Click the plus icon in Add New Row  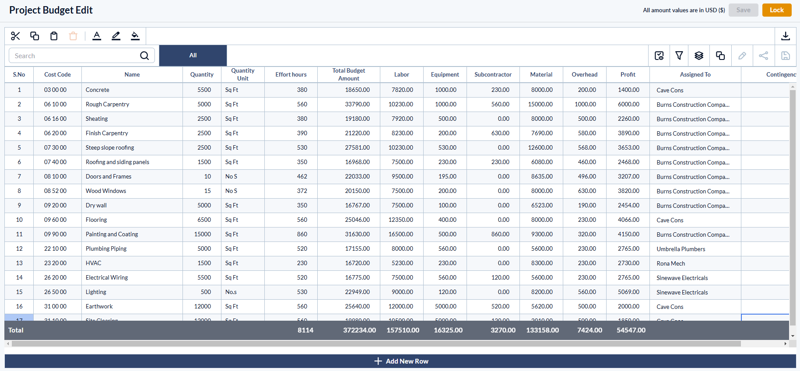(378, 361)
